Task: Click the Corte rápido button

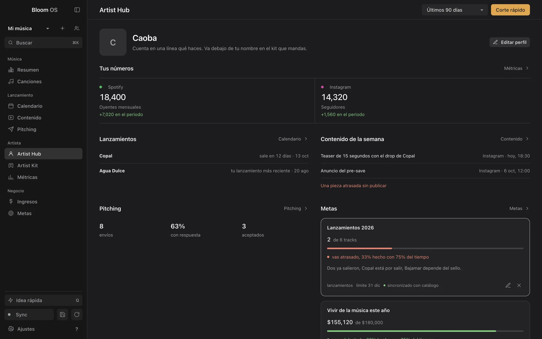Action: (510, 10)
